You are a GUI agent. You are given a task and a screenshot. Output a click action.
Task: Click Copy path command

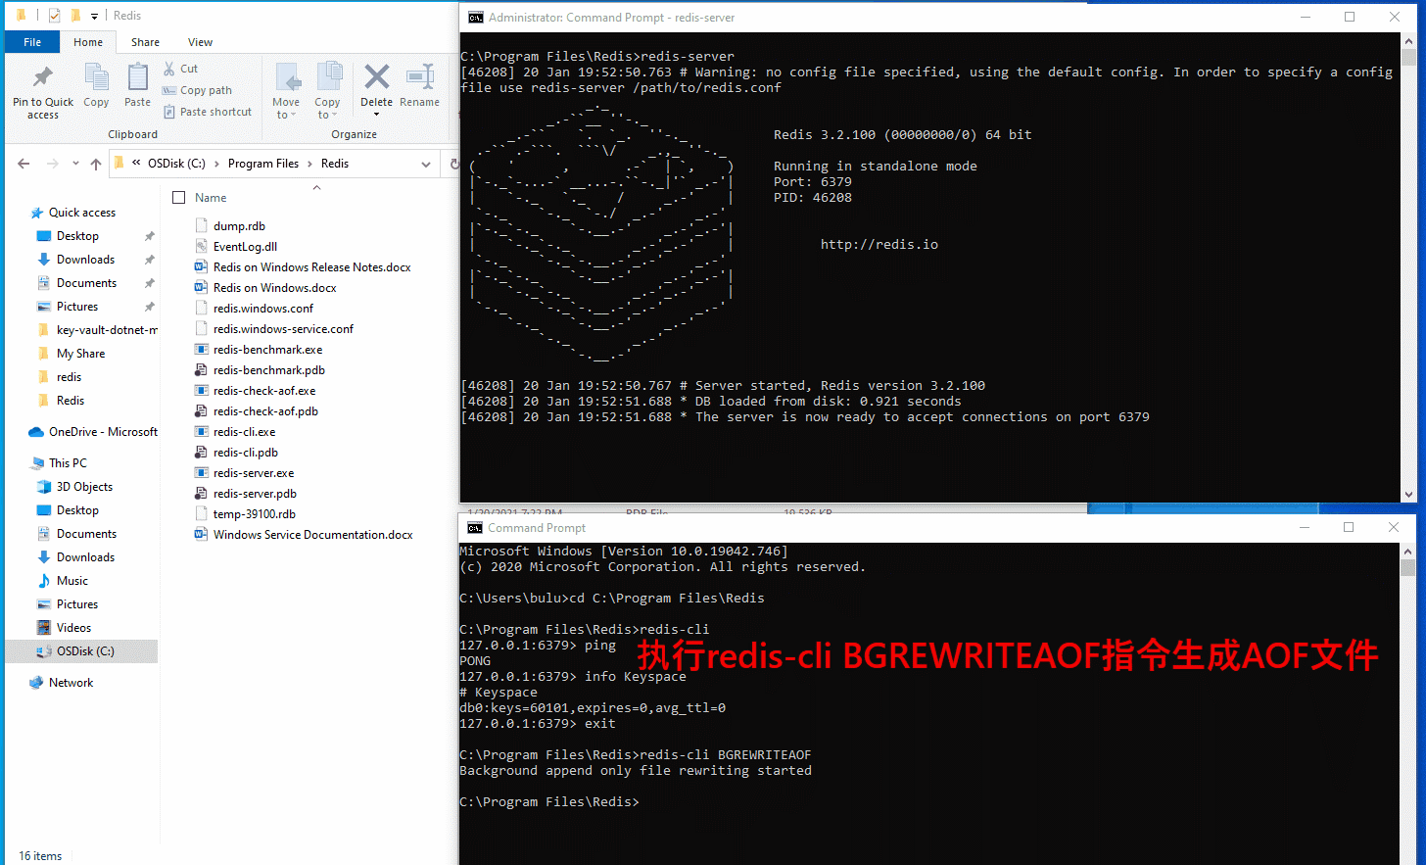click(x=197, y=90)
